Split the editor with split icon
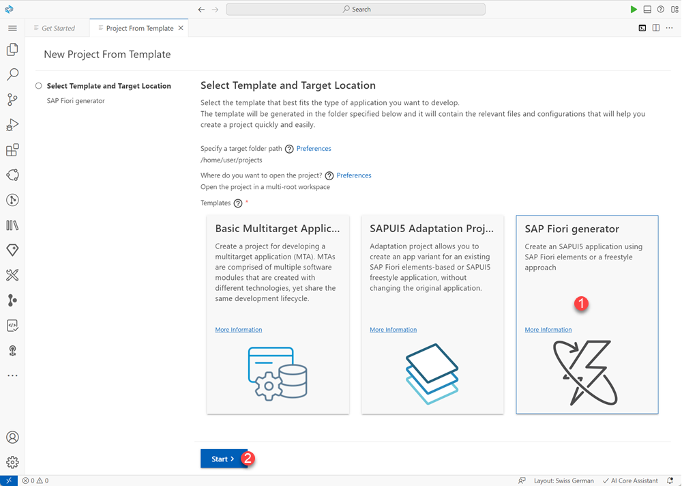The height and width of the screenshot is (486, 682). [x=656, y=28]
